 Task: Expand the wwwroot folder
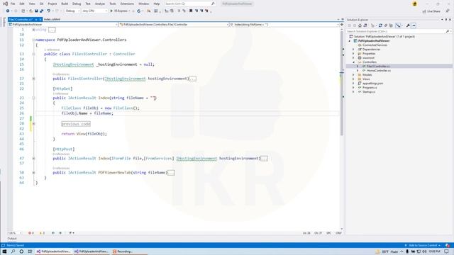pos(353,58)
